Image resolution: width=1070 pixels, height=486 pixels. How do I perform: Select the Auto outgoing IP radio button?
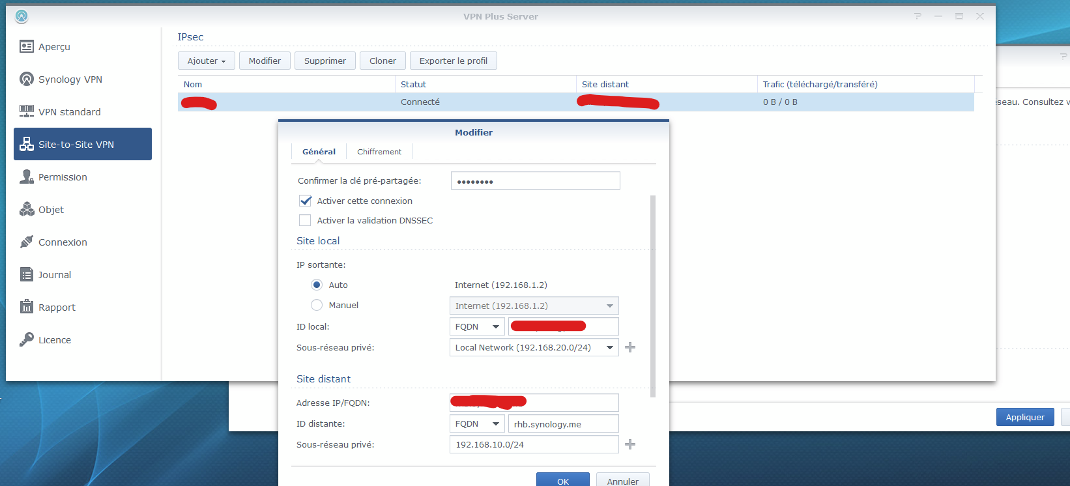[x=317, y=285]
